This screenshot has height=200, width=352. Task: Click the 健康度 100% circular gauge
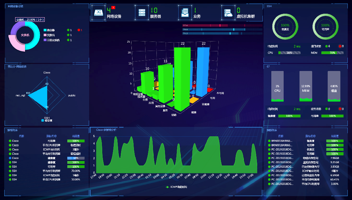[x=285, y=27]
